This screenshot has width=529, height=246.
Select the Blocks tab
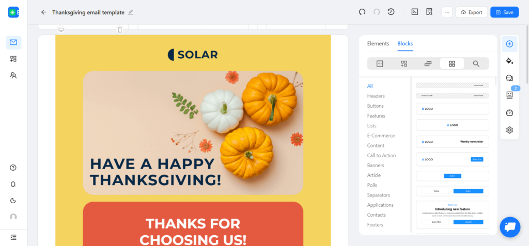405,43
